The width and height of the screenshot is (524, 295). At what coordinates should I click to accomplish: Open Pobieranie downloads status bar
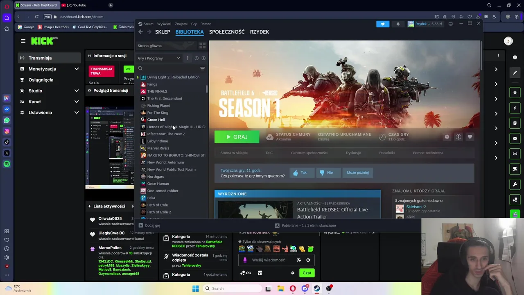pyautogui.click(x=305, y=225)
